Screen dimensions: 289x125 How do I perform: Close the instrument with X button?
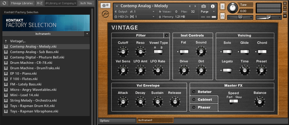tap(285, 3)
